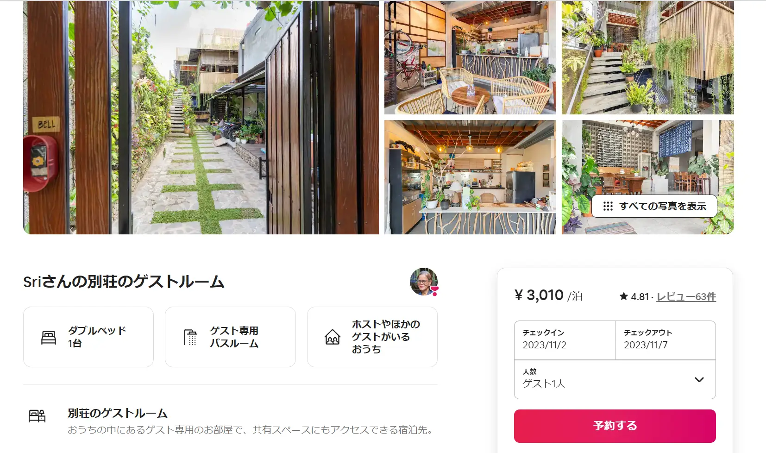Open the café seating area photo
766x453 pixels.
coord(470,57)
